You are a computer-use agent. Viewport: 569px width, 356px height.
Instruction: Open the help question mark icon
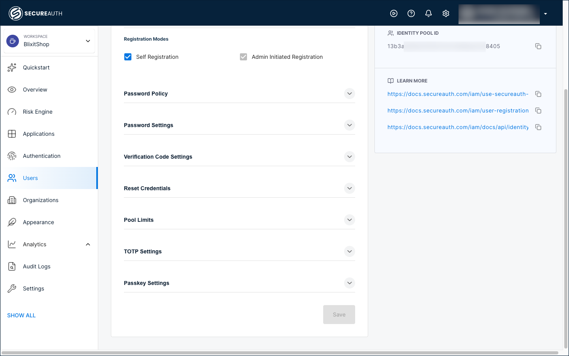pyautogui.click(x=411, y=13)
